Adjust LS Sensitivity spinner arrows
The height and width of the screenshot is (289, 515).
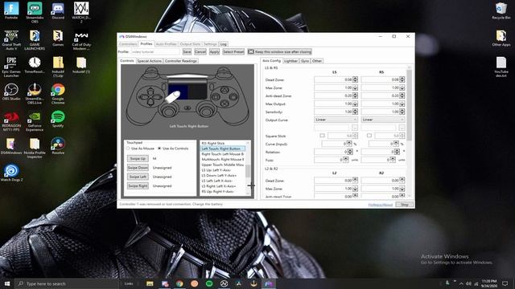[355, 112]
